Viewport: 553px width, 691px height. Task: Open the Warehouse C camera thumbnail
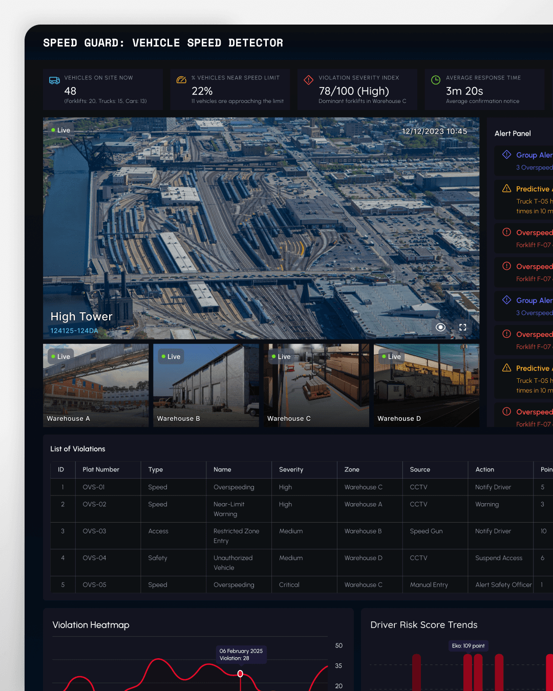click(x=316, y=385)
